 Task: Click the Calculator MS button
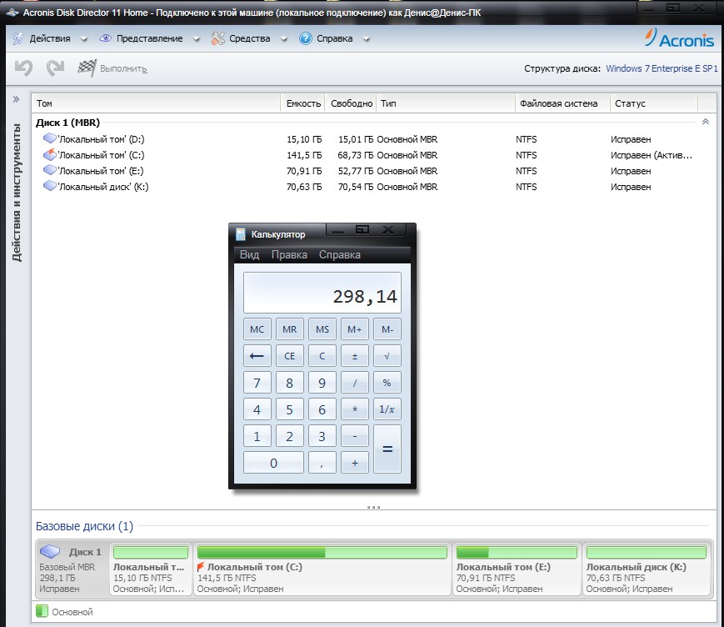tap(322, 329)
